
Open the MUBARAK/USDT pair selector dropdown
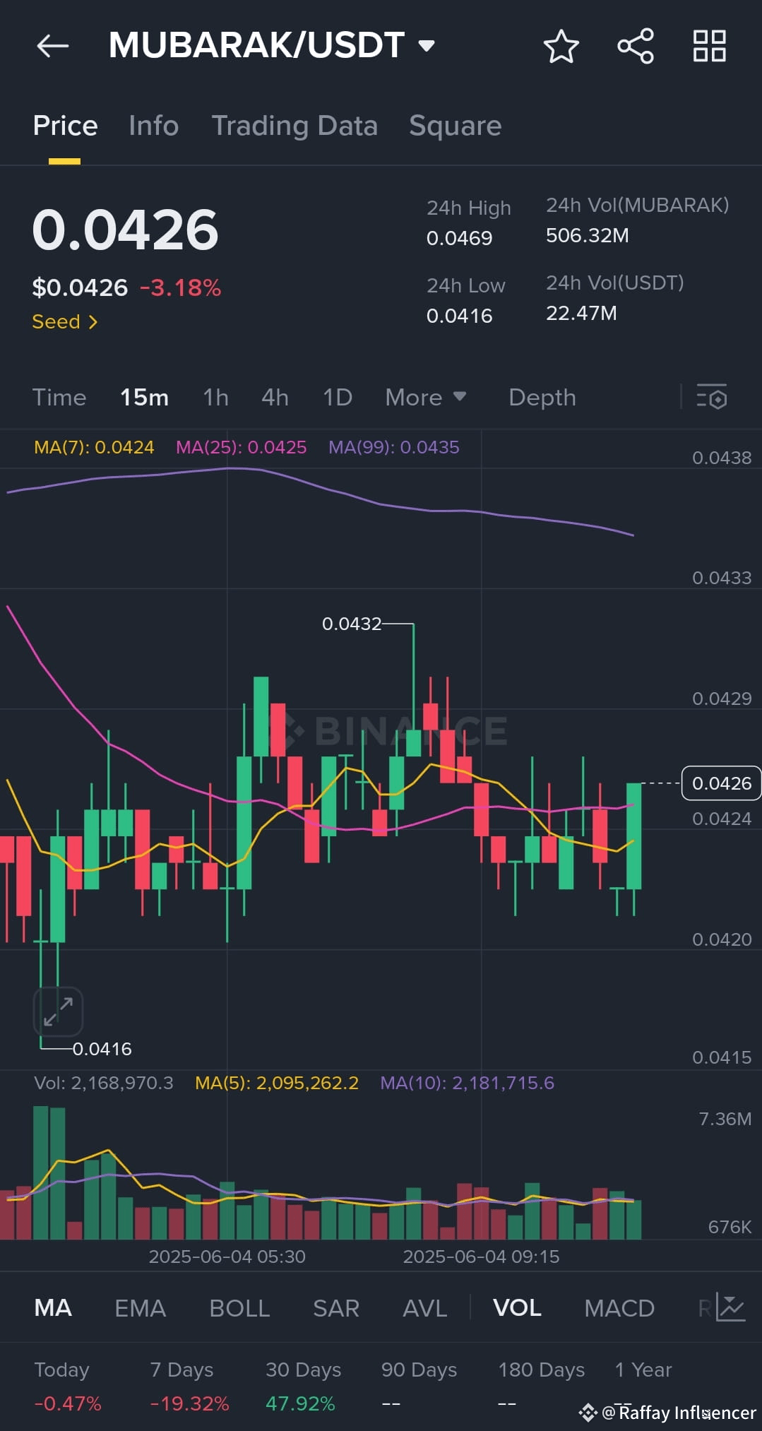(272, 45)
